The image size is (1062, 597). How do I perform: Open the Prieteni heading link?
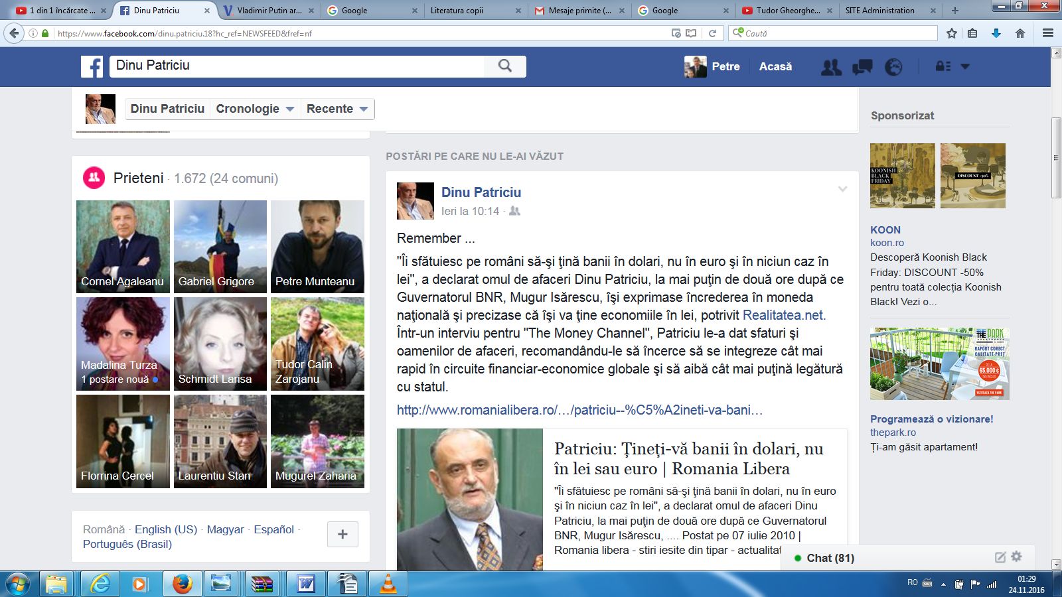point(138,178)
